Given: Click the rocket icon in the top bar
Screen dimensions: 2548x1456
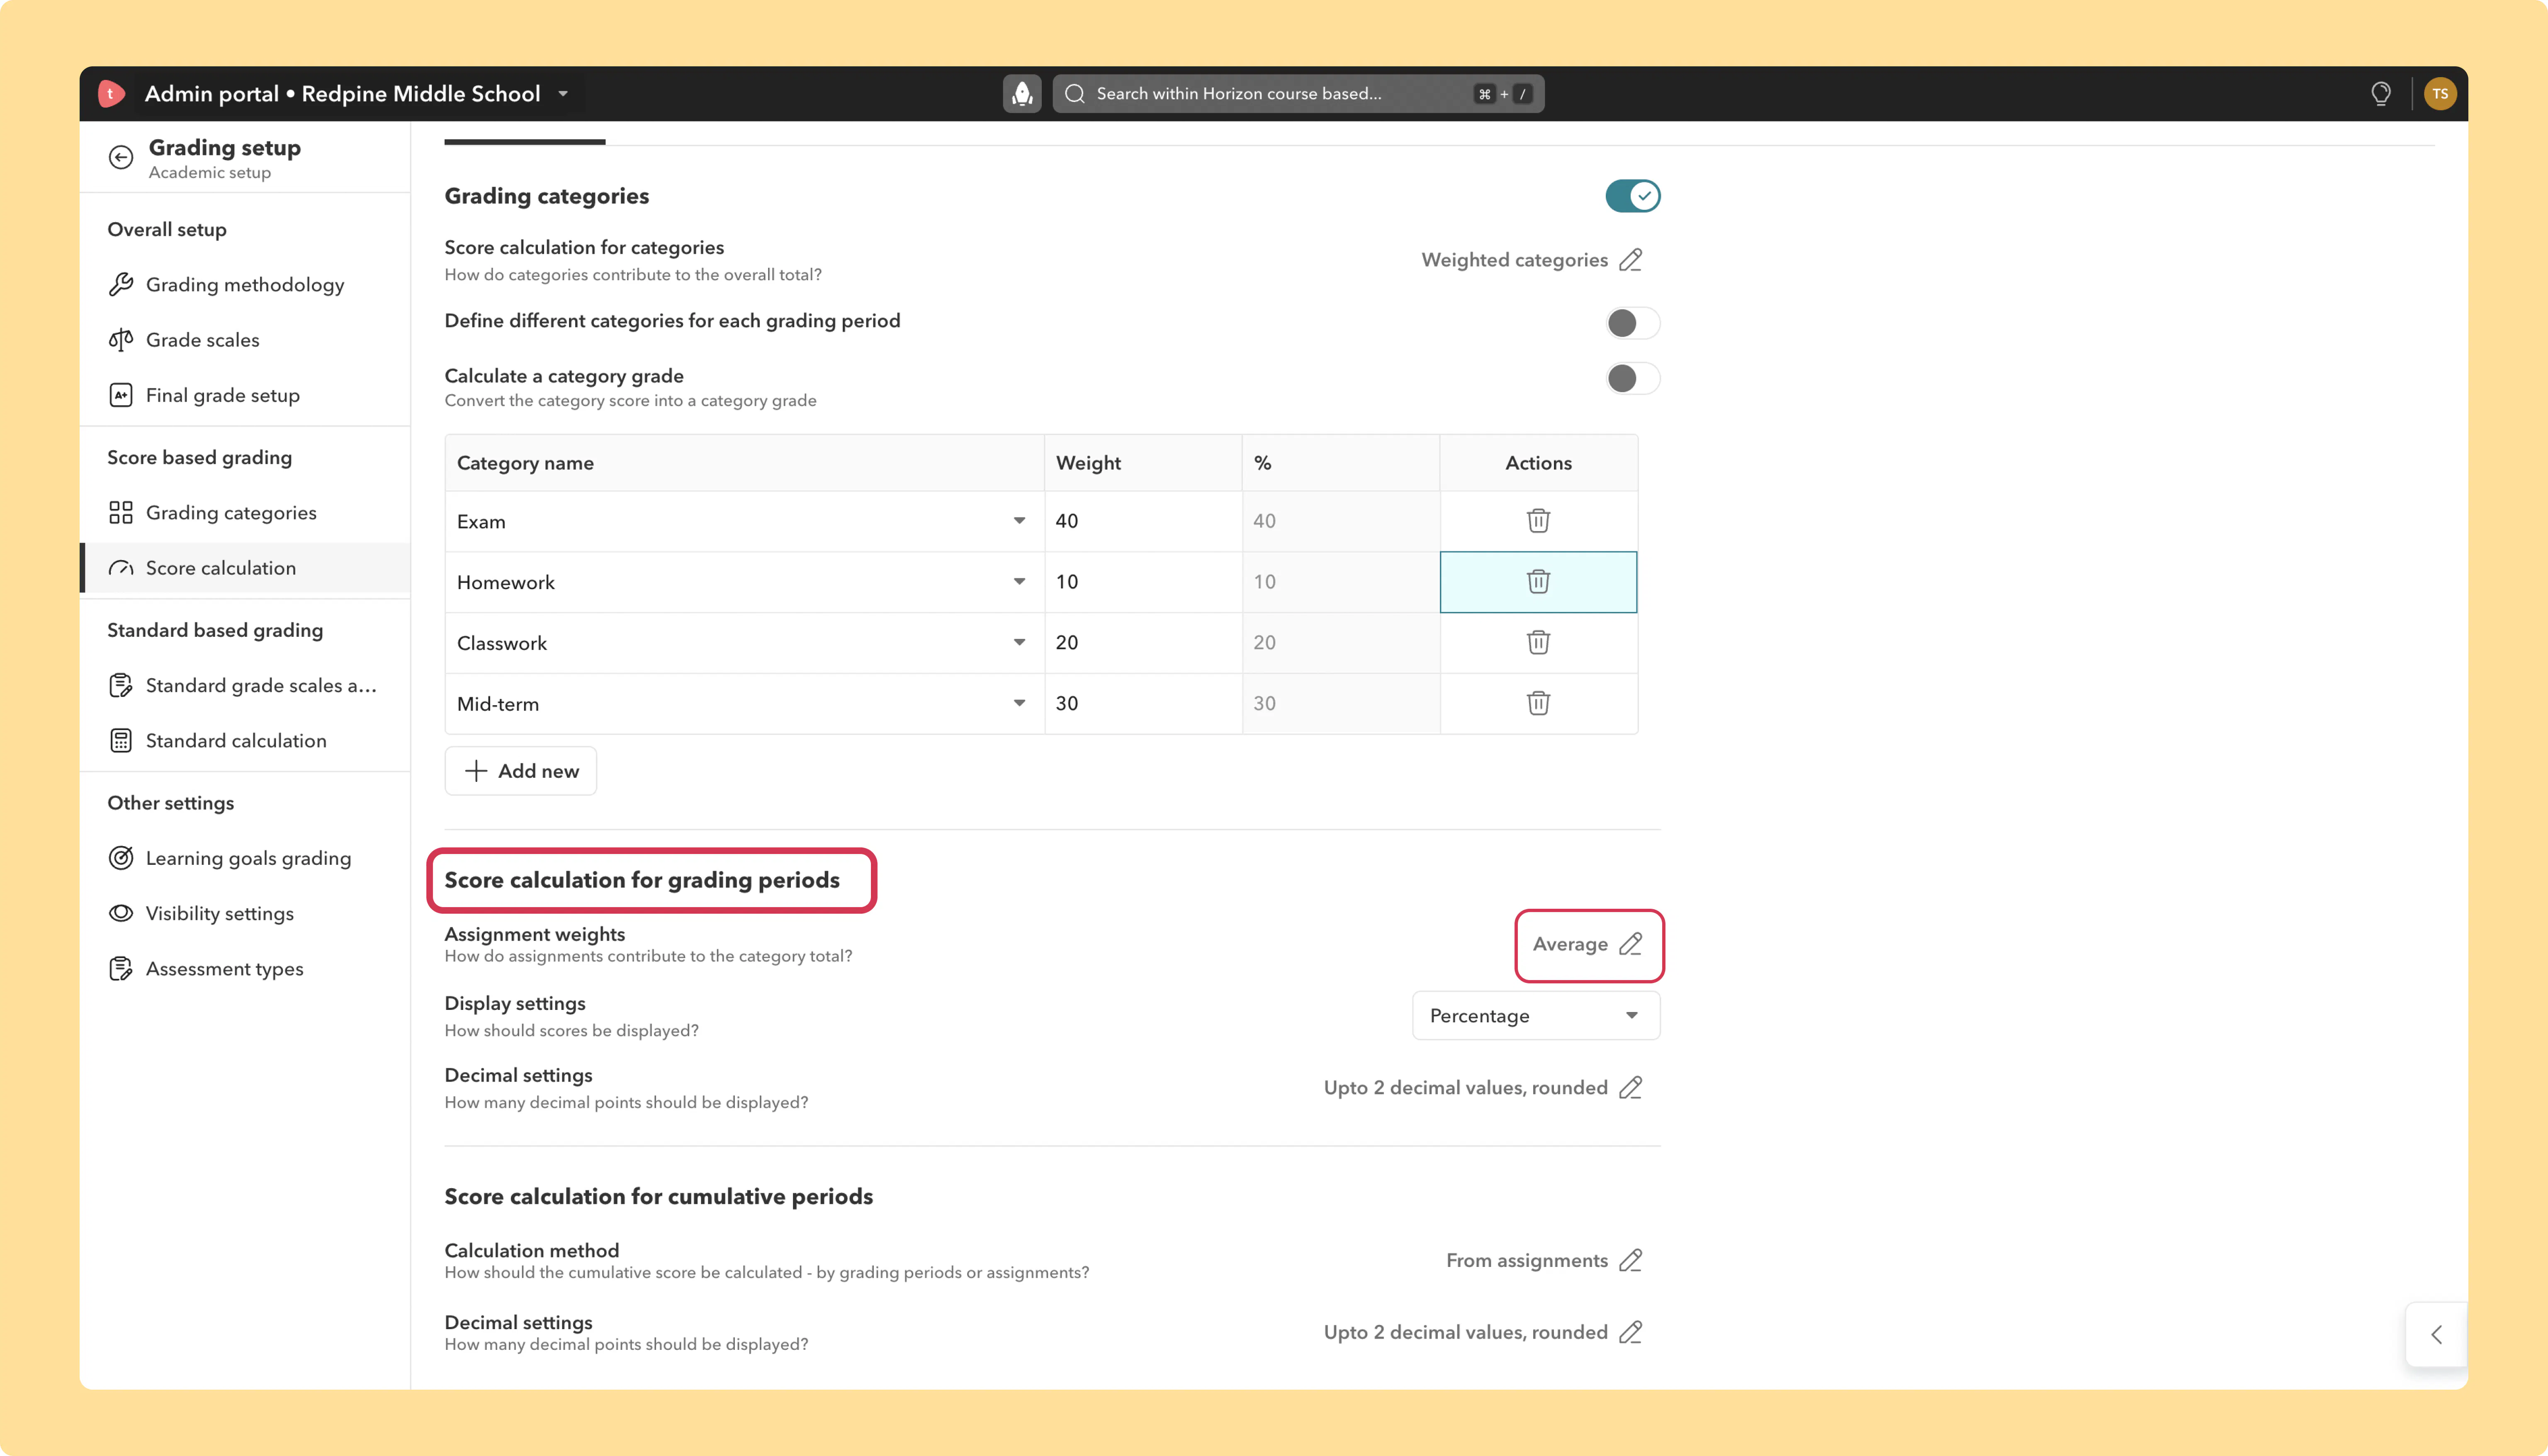Looking at the screenshot, I should [1022, 94].
